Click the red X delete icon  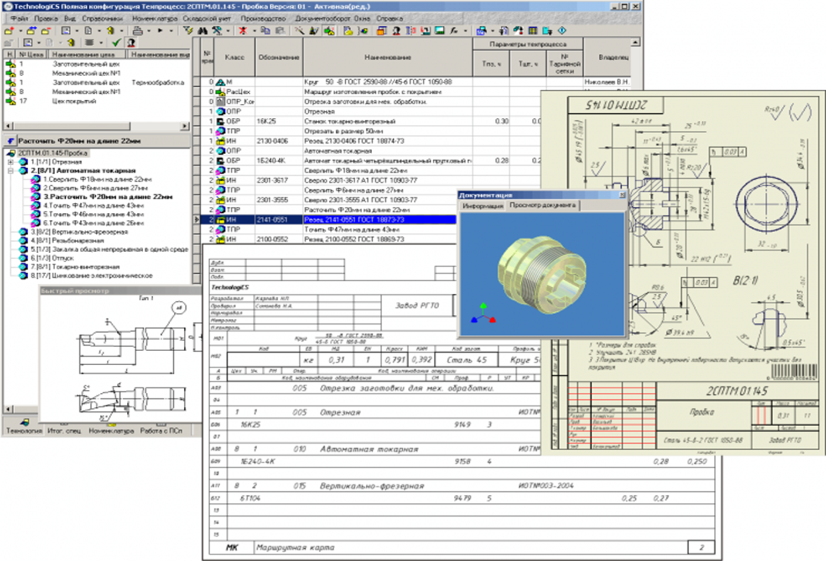[x=243, y=30]
